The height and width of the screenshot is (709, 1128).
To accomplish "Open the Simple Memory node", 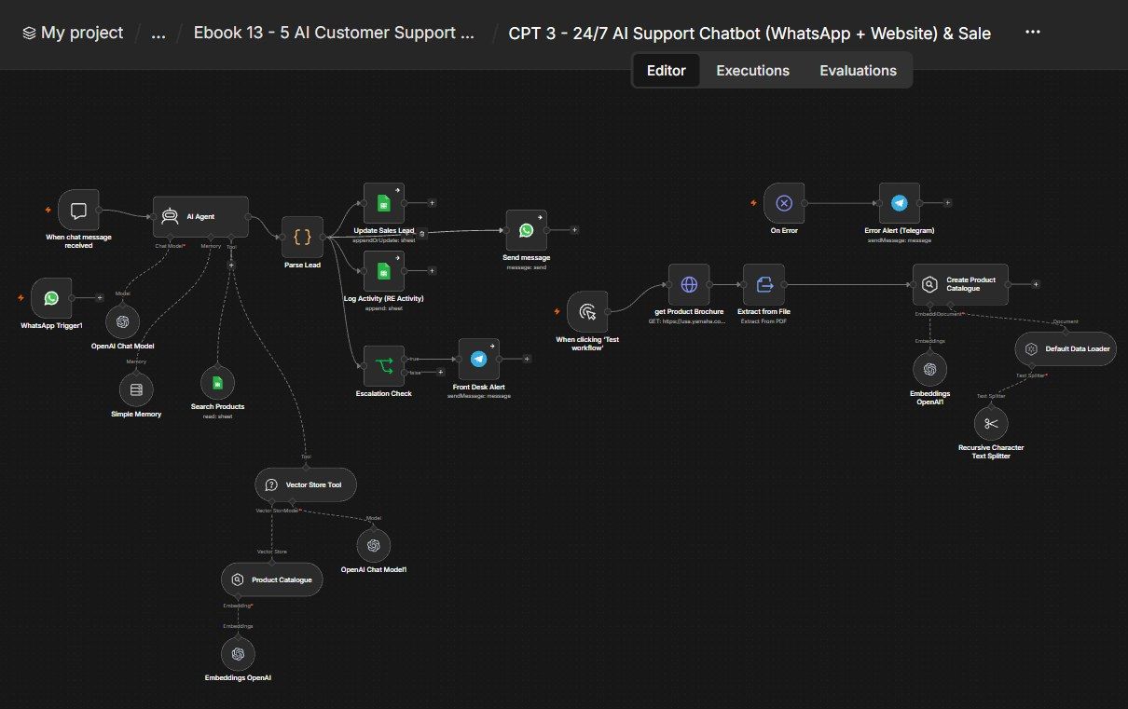I will (136, 389).
